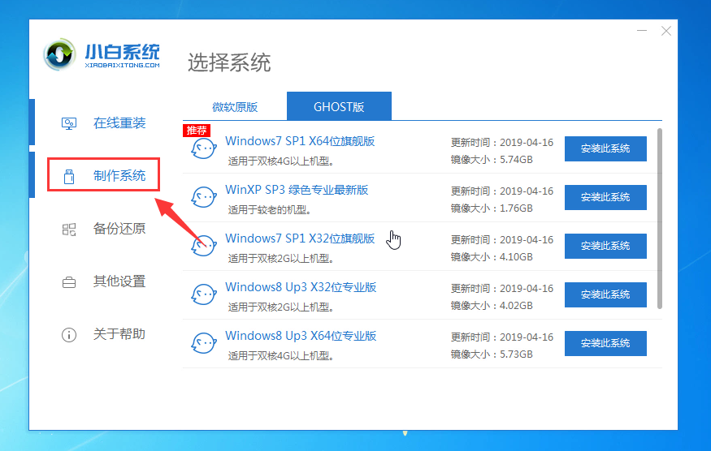Select the 其他设置 briefcase icon
711x451 pixels.
(x=69, y=282)
